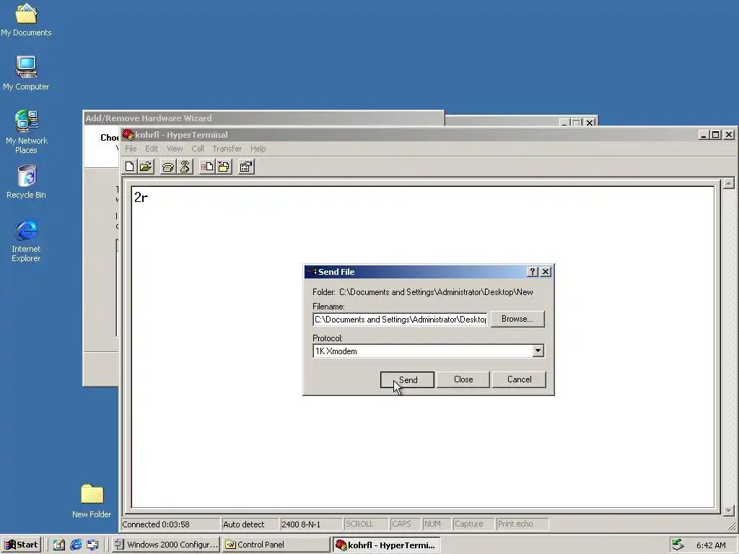
Task: Open the File menu in HyperTerminal
Action: (131, 149)
